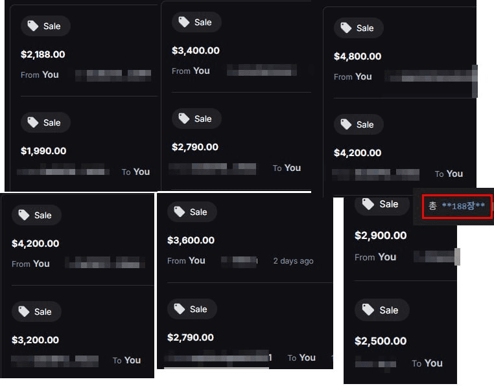Click the tag icon above $2,188.00
This screenshot has height=386, width=494.
[33, 26]
